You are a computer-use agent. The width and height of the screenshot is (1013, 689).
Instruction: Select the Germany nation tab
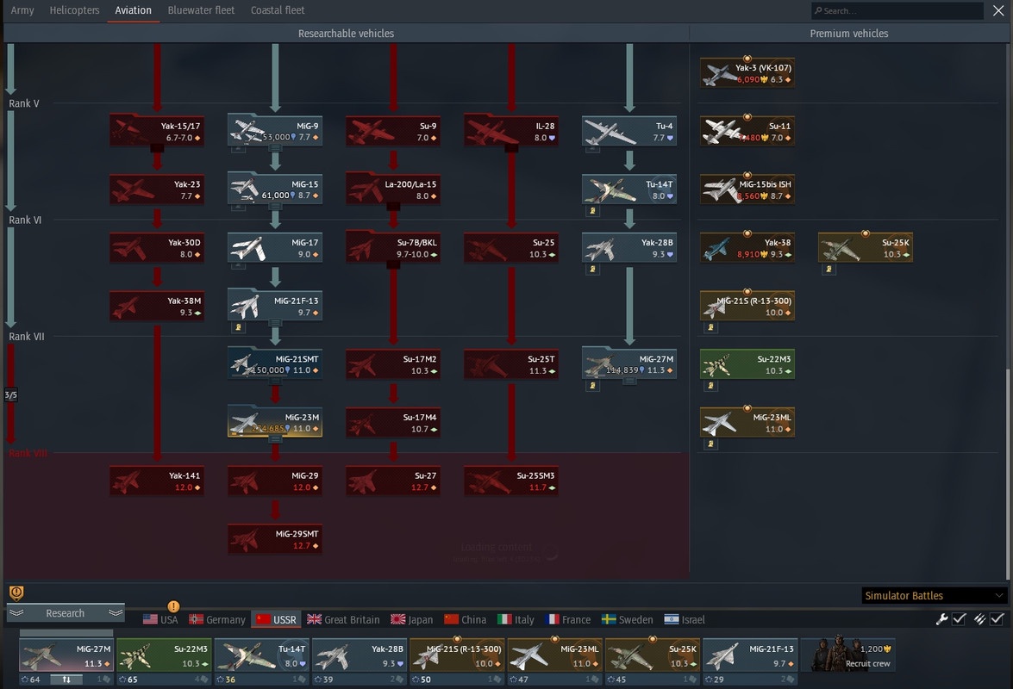[217, 619]
